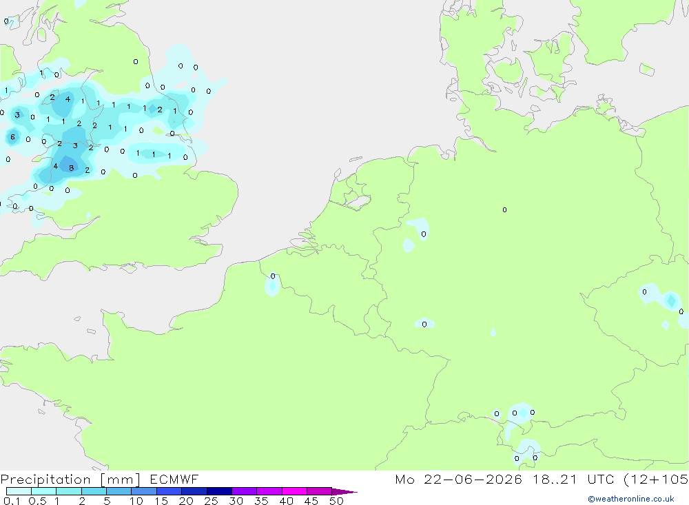Click the legend color between 2 and 5

pos(94,491)
